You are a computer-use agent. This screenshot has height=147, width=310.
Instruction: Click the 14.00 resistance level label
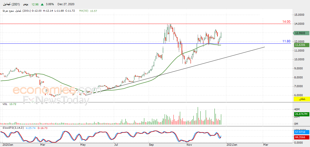tap(286, 22)
